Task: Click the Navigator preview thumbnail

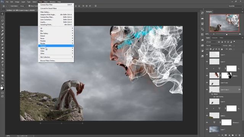Action: 225,23
